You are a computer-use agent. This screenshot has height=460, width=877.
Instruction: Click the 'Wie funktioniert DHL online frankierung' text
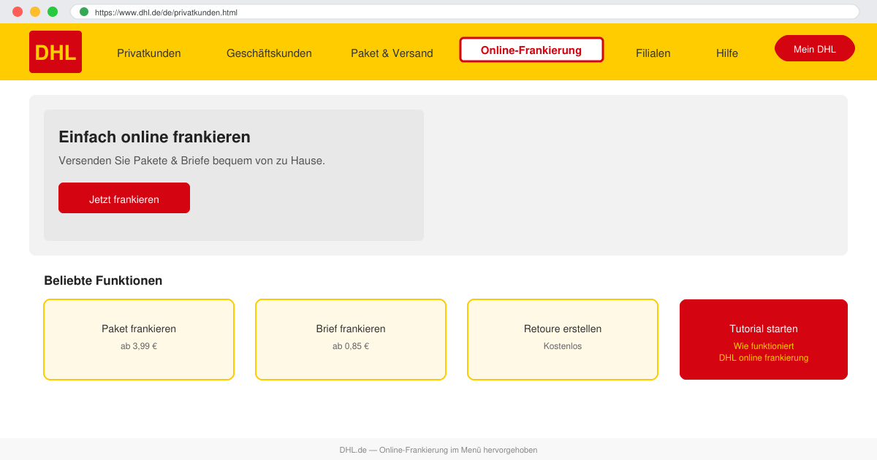[764, 352]
